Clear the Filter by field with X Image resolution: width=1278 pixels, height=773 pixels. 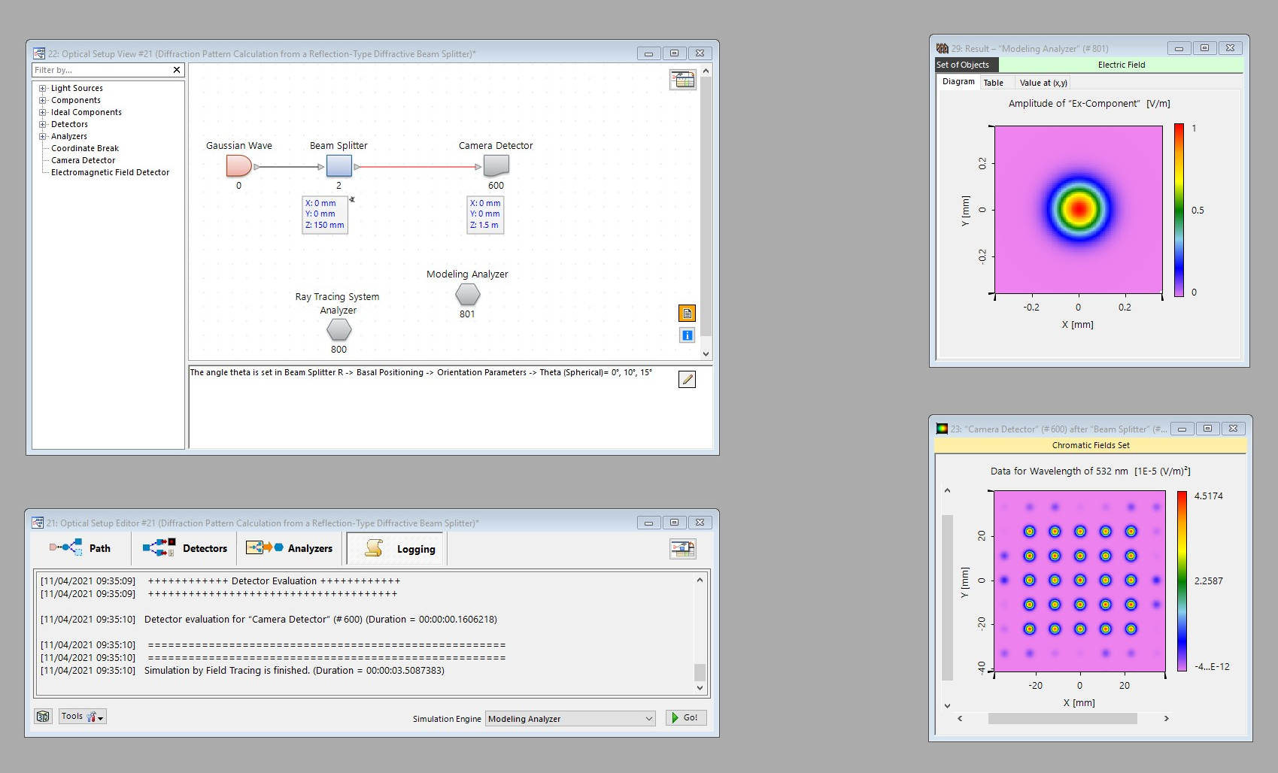[177, 70]
